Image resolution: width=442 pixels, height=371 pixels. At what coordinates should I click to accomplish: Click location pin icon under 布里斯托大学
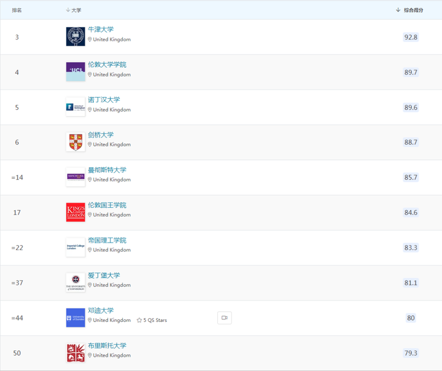click(x=90, y=355)
